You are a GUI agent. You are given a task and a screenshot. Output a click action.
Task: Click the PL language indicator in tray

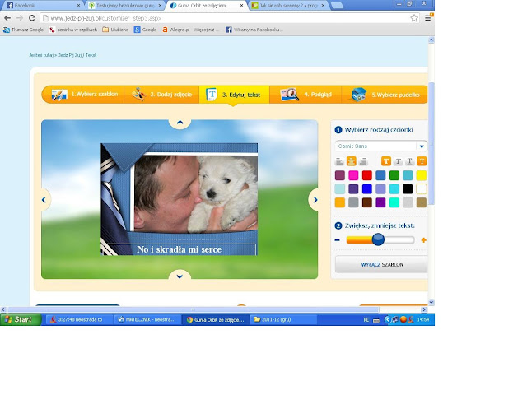pos(366,320)
